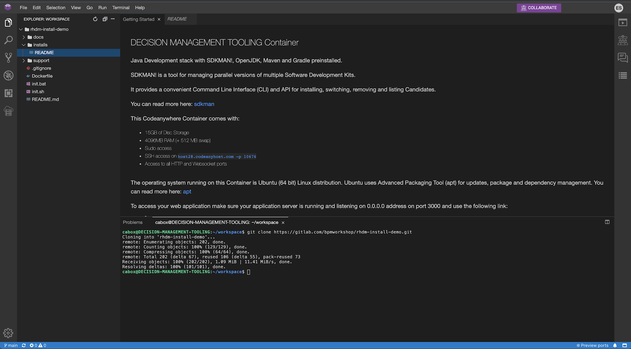Open the Settings gear at bottom left
Viewport: 631px width, 349px height.
click(x=8, y=333)
